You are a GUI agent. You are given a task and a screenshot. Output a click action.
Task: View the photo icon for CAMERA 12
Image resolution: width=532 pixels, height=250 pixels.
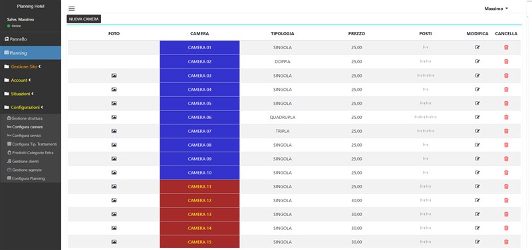pos(114,201)
